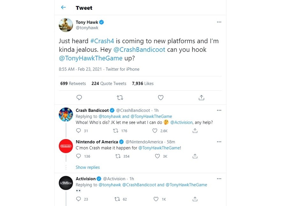Like the Nintendo of America reply
The width and height of the screenshot is (287, 206).
157,156
